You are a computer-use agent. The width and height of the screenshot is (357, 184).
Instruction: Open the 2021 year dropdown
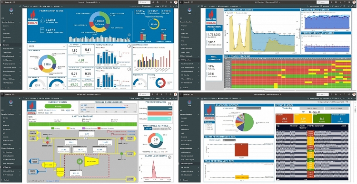click(47, 46)
